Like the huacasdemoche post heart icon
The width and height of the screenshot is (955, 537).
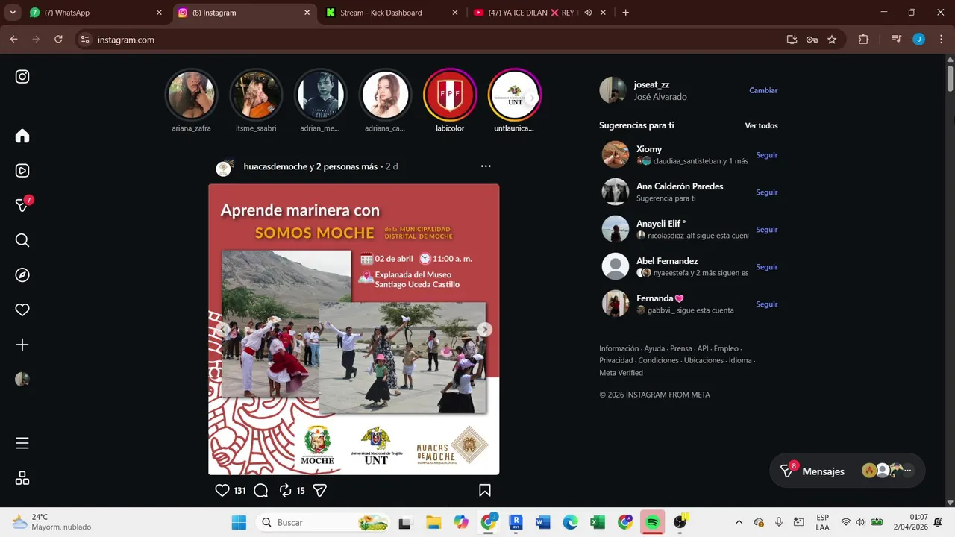click(222, 490)
